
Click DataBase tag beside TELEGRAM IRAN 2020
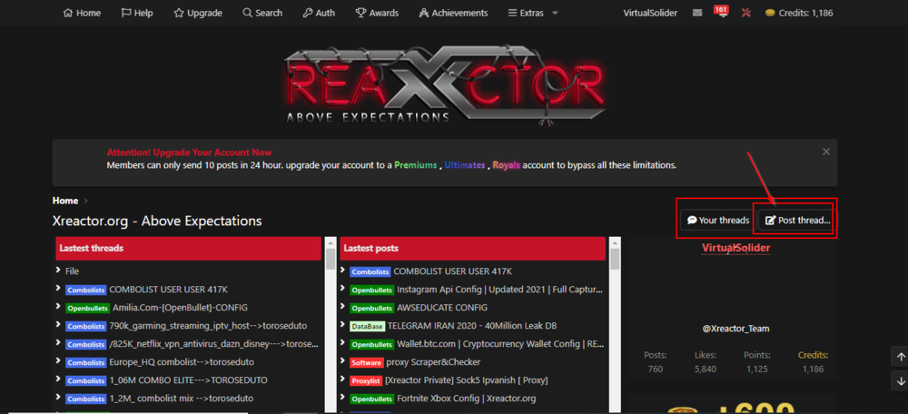(x=367, y=326)
